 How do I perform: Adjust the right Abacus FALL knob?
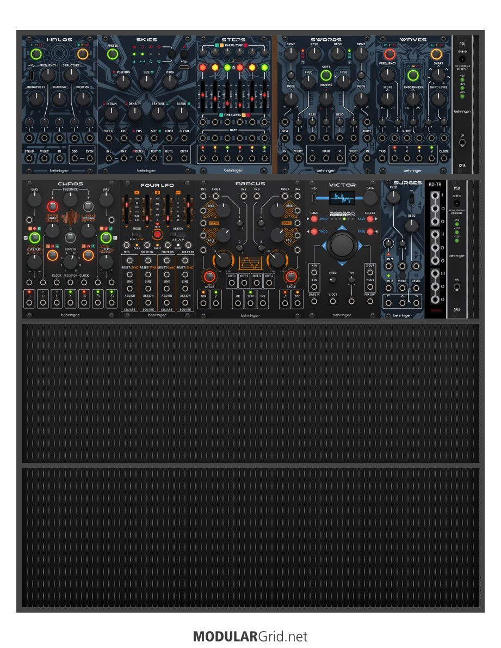point(277,235)
